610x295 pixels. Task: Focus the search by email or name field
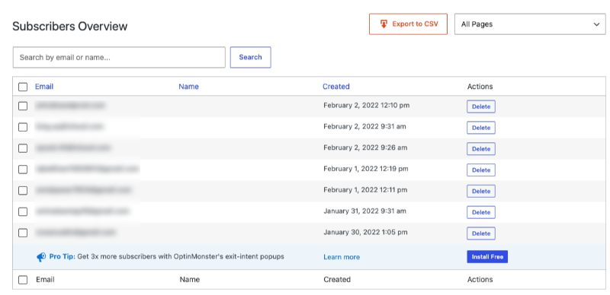(x=119, y=58)
